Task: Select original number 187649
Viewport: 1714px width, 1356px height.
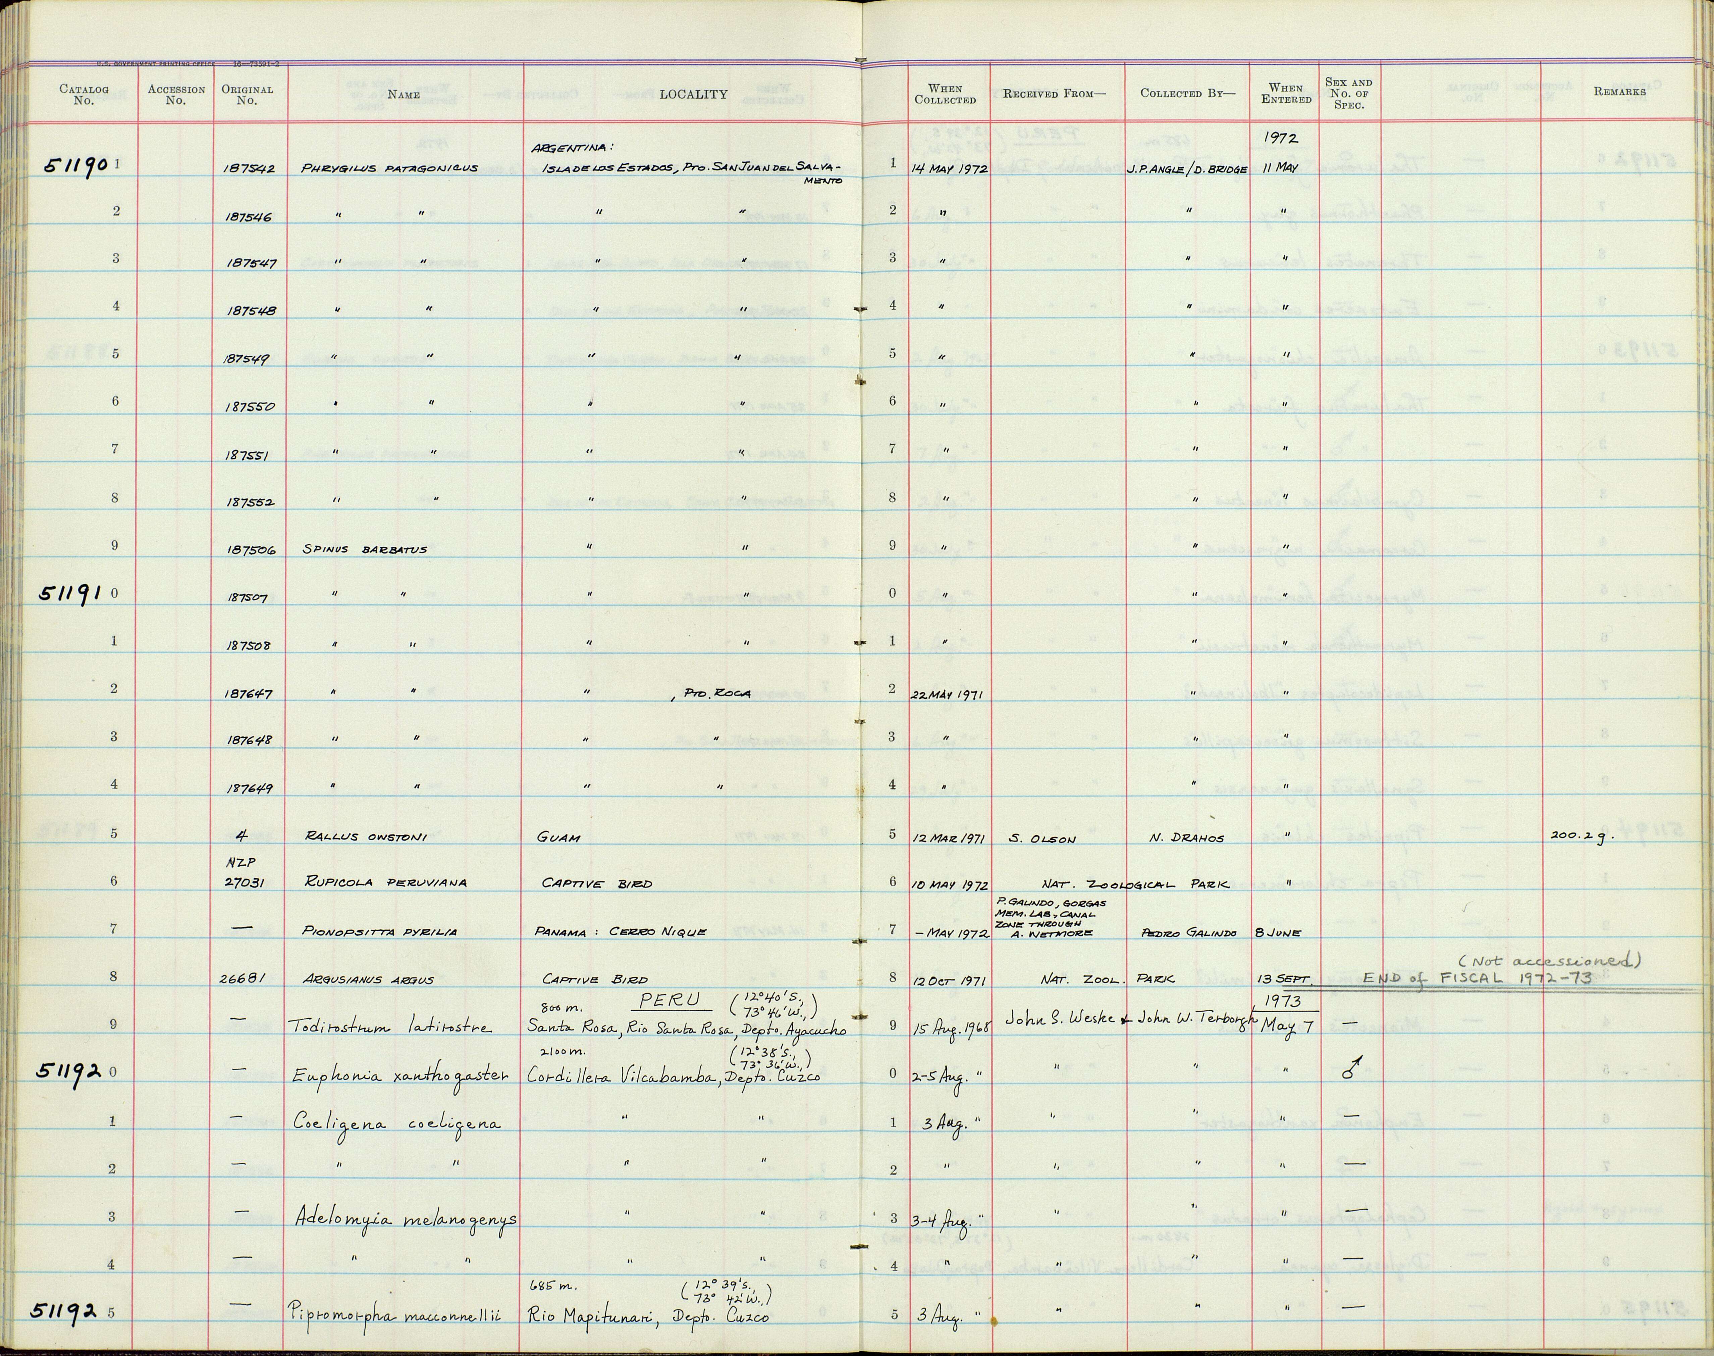Action: (249, 789)
